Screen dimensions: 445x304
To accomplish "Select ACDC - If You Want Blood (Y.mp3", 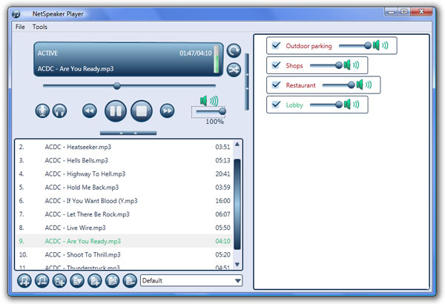I will click(x=125, y=201).
